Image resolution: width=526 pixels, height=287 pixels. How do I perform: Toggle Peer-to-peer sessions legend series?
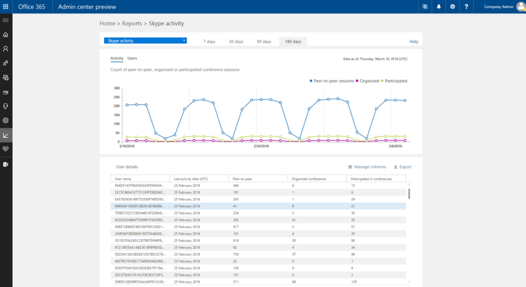(x=332, y=80)
